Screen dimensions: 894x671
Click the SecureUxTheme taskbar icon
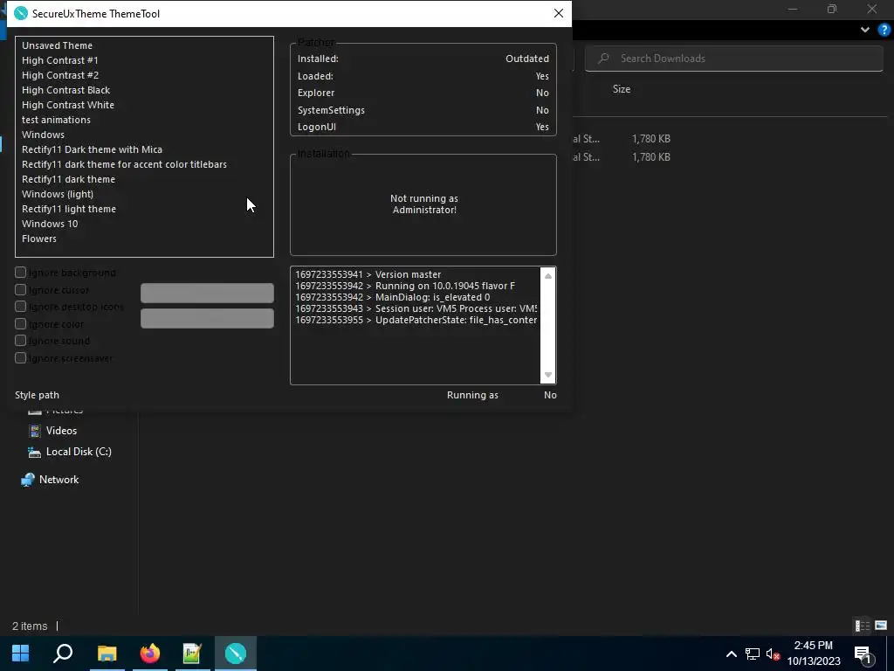click(x=236, y=654)
